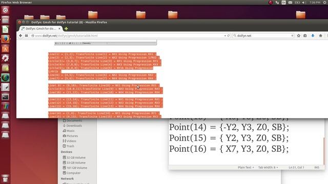Open the mail indicator in top panel
The height and width of the screenshot is (184, 328).
point(291,3)
